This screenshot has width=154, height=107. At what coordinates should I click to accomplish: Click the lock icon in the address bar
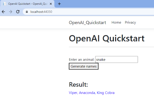(27, 12)
